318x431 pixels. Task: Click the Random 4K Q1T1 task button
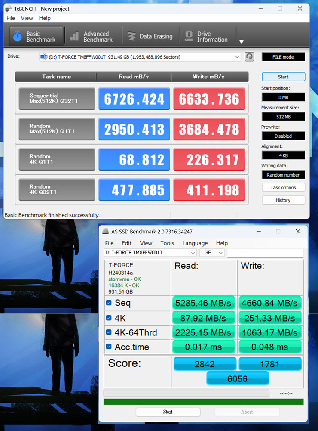pyautogui.click(x=57, y=159)
